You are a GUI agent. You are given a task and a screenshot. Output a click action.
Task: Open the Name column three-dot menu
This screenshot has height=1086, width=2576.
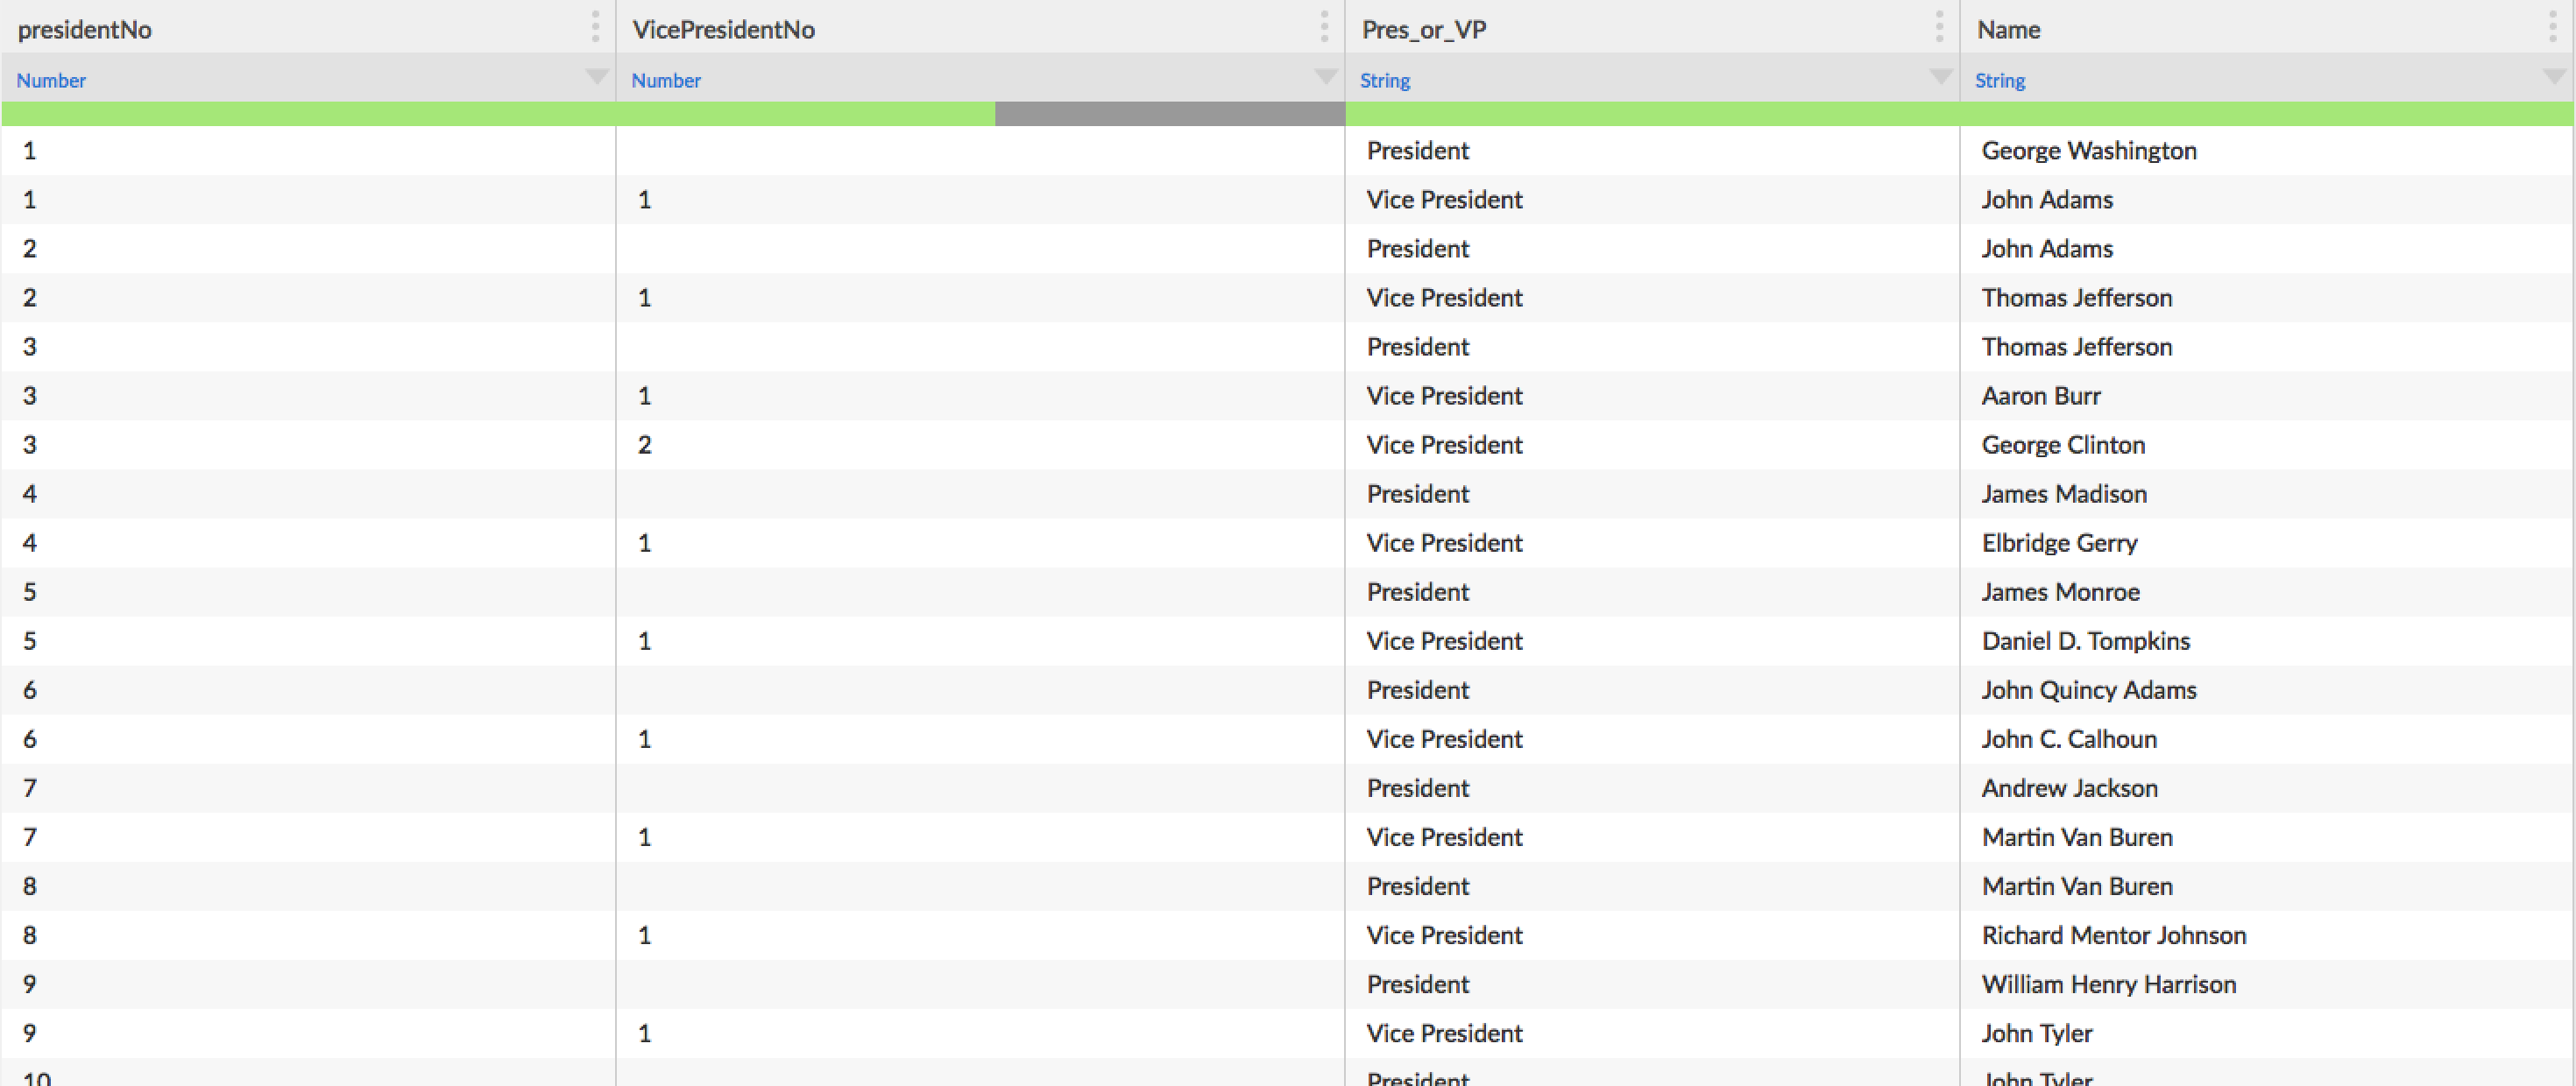pos(2553,27)
